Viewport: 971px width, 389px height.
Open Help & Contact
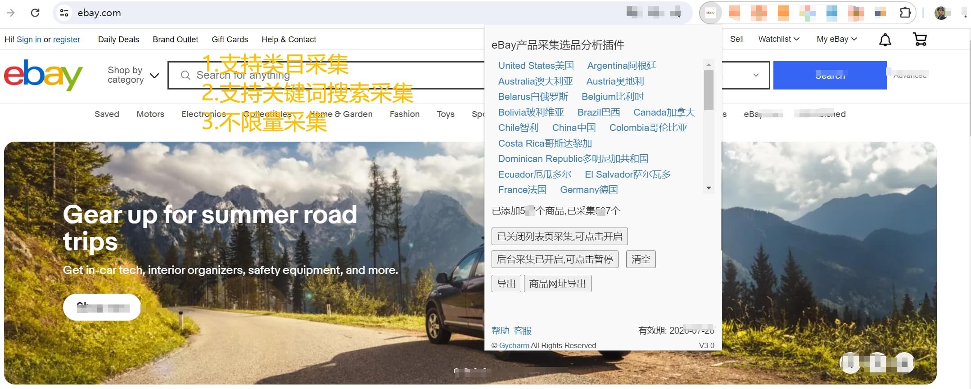click(x=289, y=40)
